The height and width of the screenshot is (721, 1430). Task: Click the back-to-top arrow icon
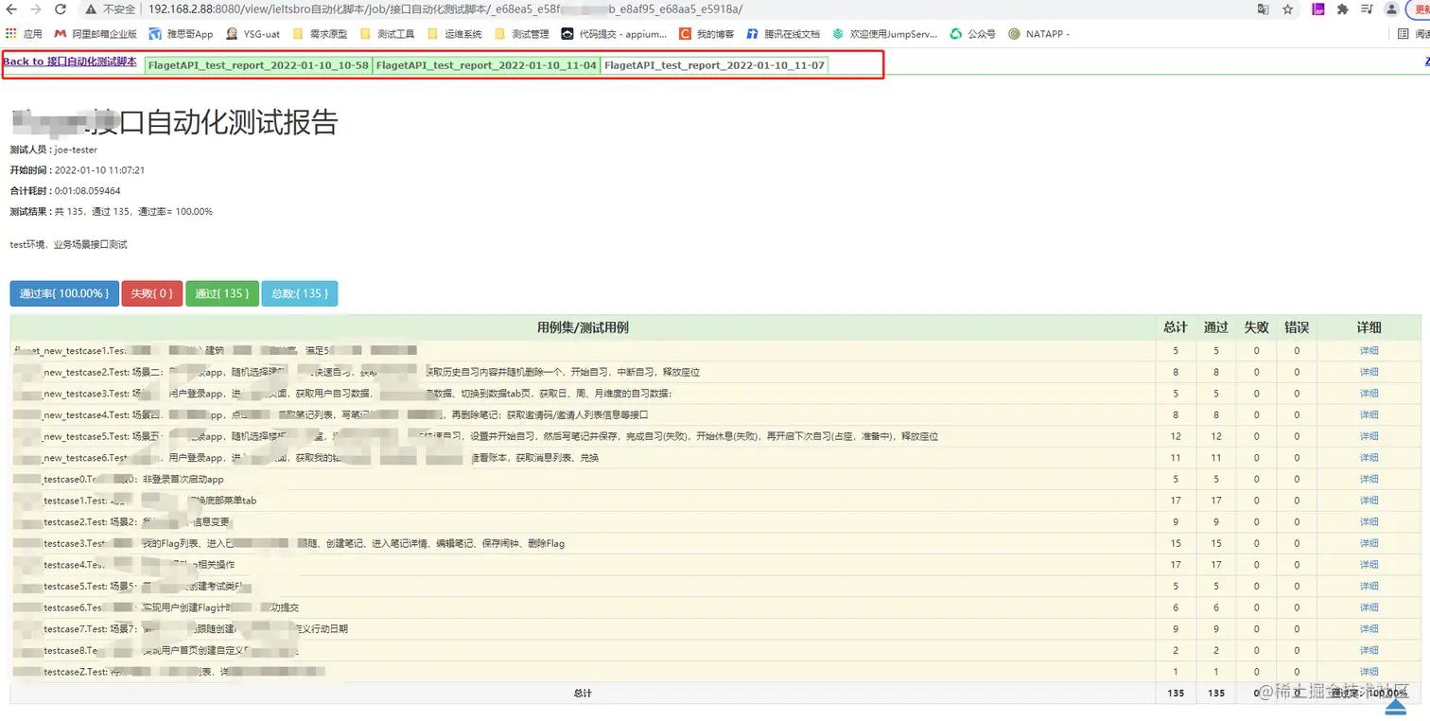point(1396,706)
